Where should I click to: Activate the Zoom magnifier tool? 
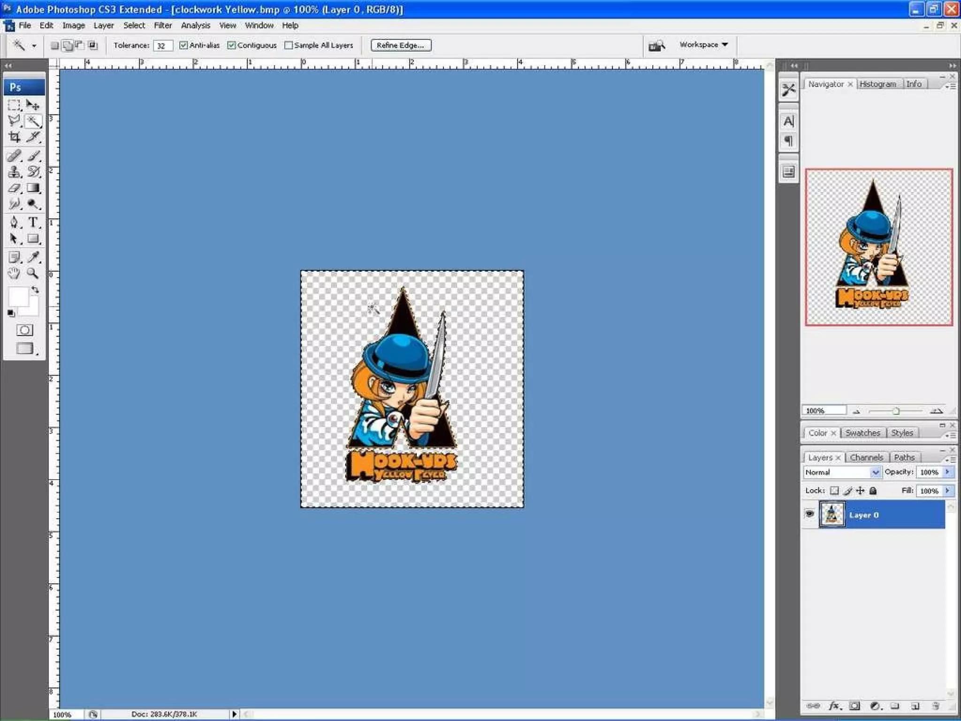(32, 273)
